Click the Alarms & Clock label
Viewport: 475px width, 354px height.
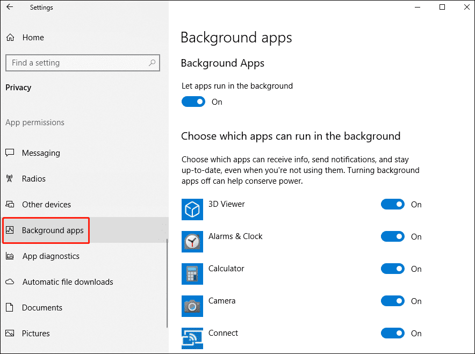pos(235,236)
